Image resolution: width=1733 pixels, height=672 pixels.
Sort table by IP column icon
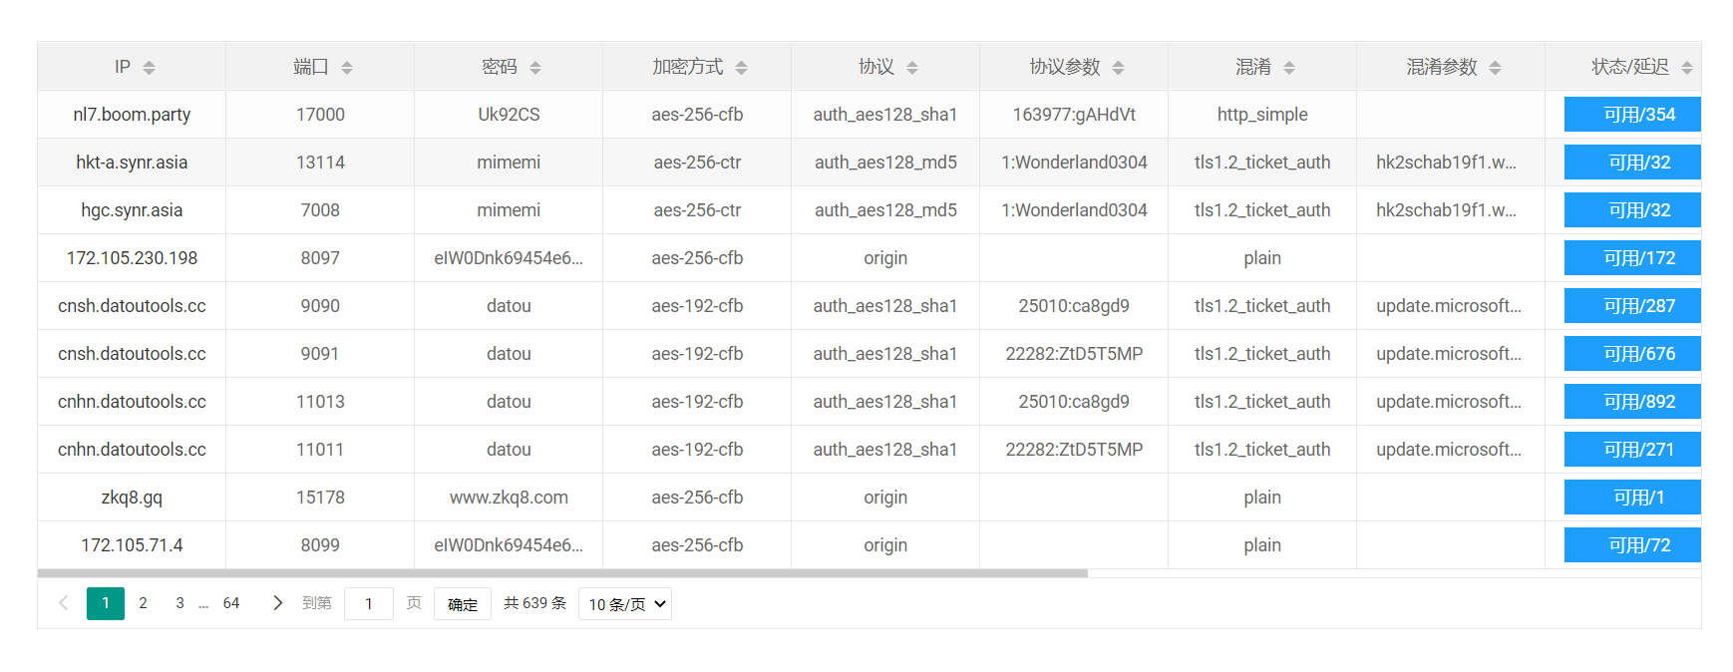[x=149, y=68]
